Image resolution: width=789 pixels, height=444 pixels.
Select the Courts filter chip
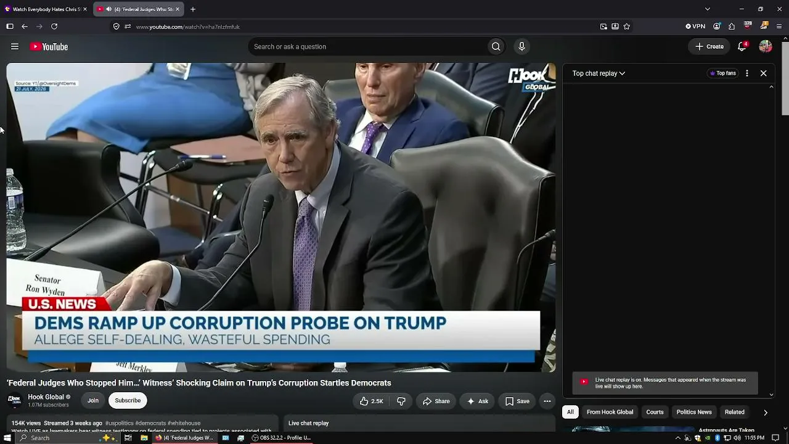click(x=655, y=413)
